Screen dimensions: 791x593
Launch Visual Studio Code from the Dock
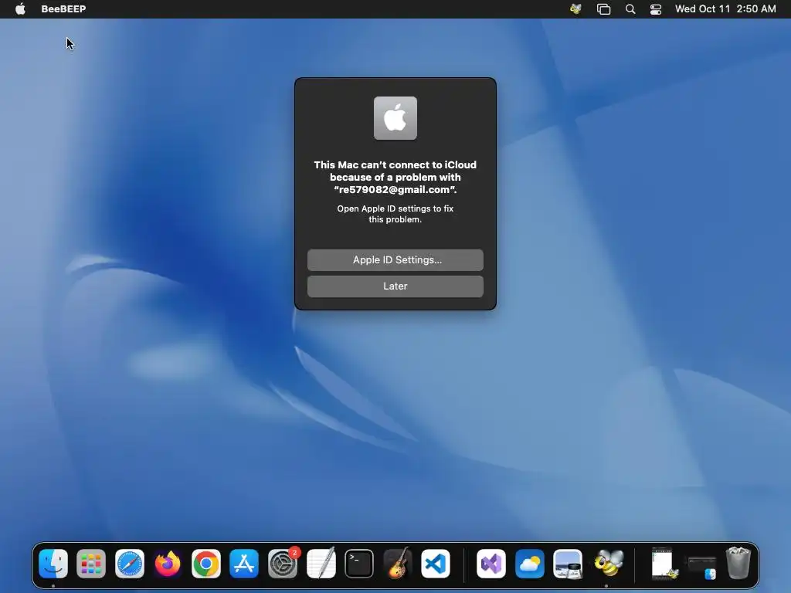point(436,563)
